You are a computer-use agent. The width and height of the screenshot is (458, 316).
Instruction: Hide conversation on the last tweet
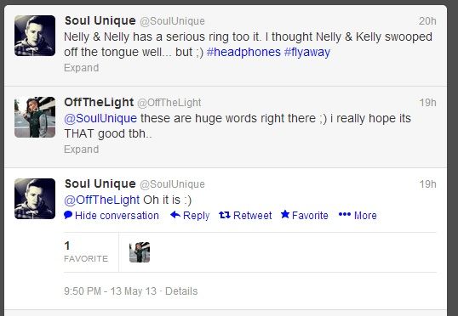pyautogui.click(x=112, y=216)
